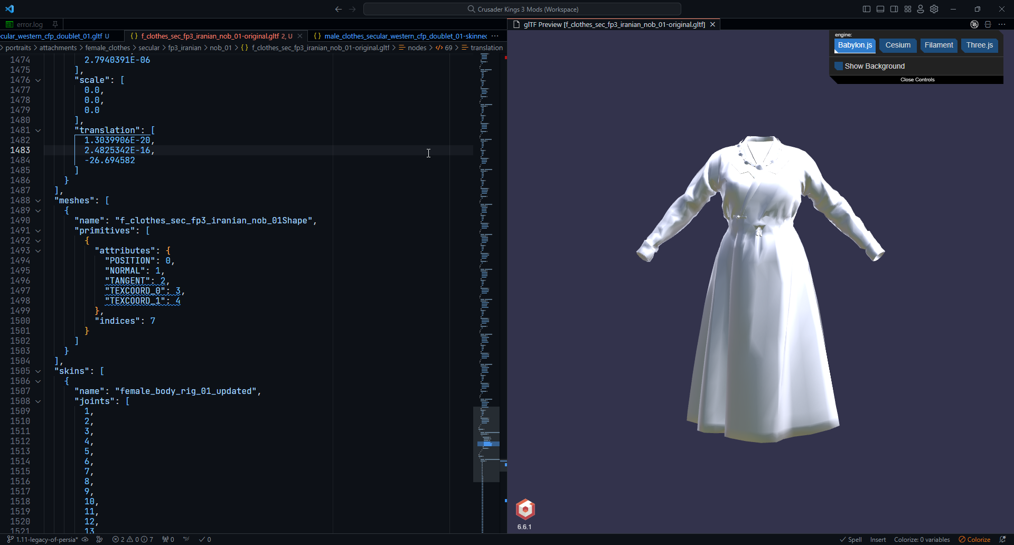Click the minimap slider in the editor
The image size is (1014, 545).
pyautogui.click(x=486, y=444)
